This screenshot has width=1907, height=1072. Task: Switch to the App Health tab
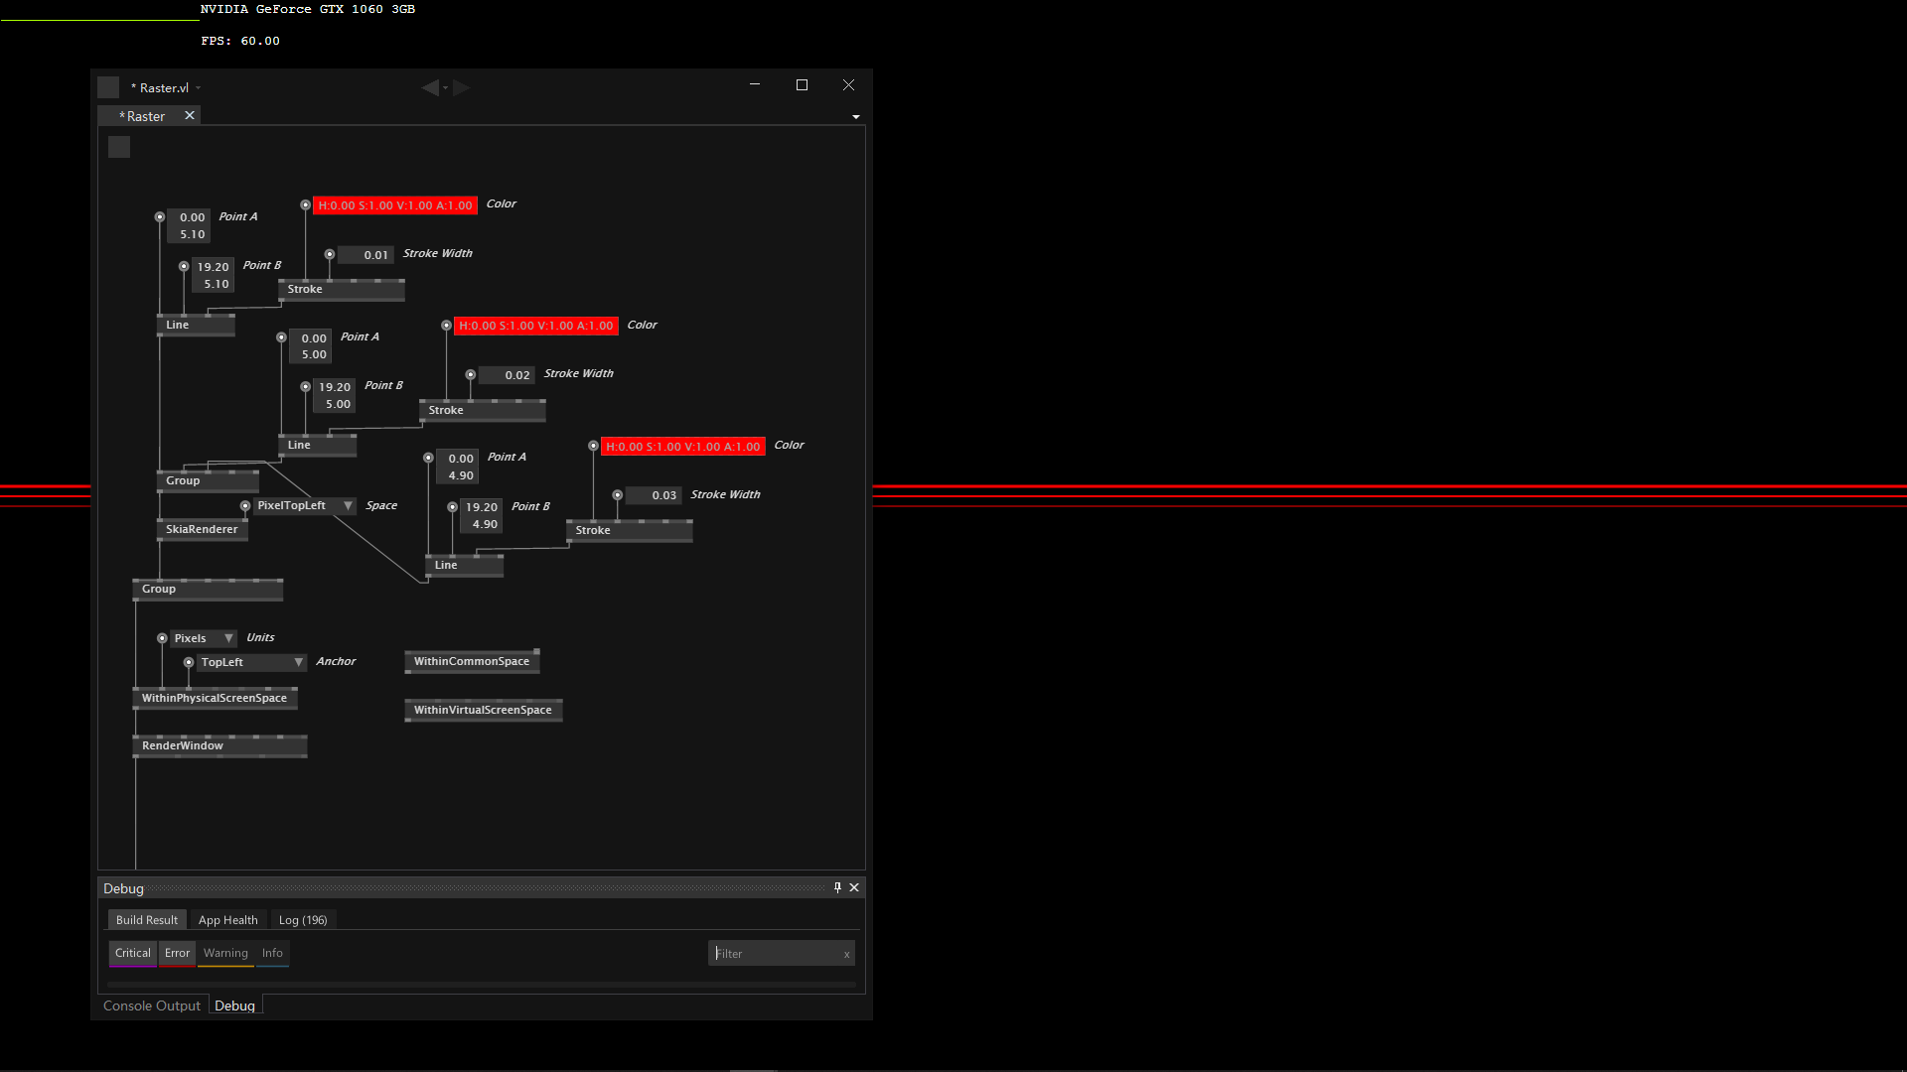coord(227,920)
